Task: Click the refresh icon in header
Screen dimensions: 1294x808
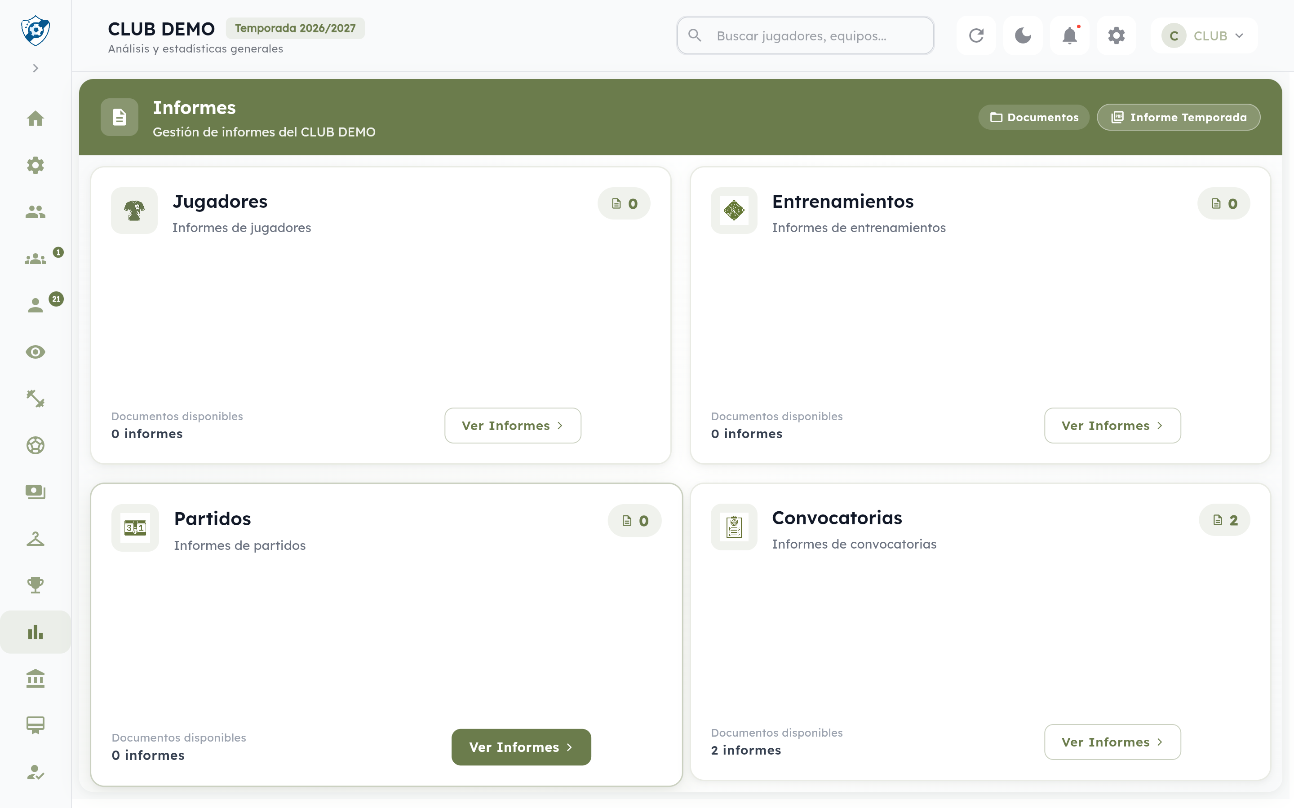Action: (x=976, y=36)
